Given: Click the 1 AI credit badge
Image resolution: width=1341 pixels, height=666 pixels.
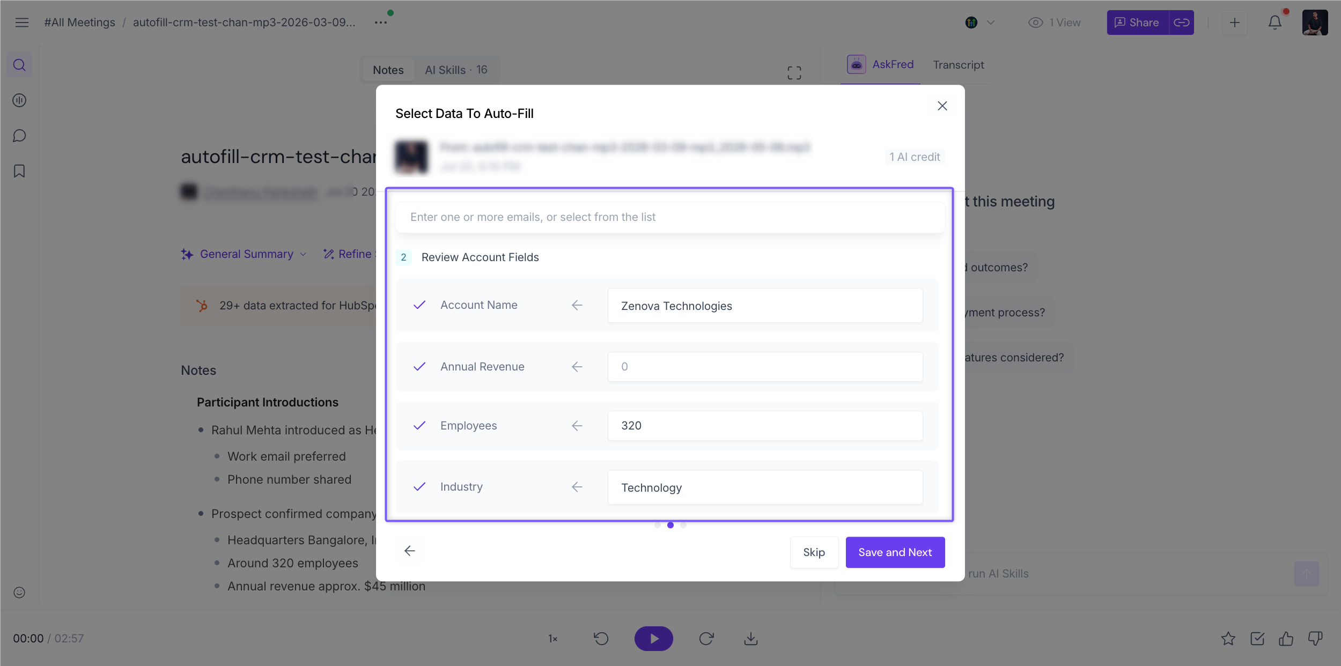Looking at the screenshot, I should (x=915, y=157).
